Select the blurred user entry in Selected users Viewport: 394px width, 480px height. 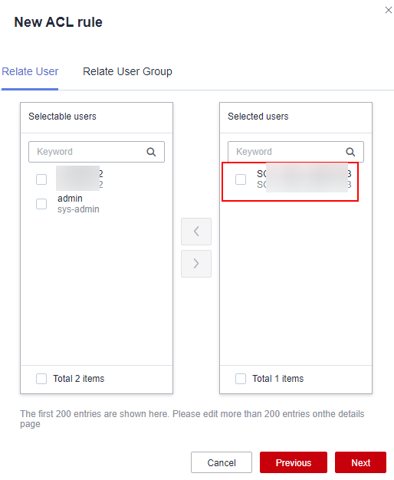coord(296,179)
